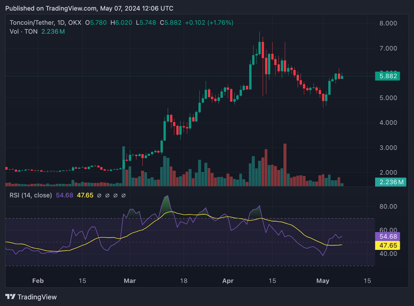Select the yellow 47.65 value in the RSI legend
Image resolution: width=414 pixels, height=306 pixels.
point(85,195)
